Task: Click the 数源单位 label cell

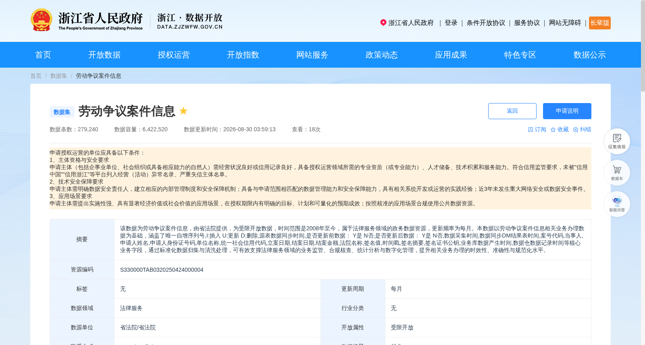Action: pos(82,328)
